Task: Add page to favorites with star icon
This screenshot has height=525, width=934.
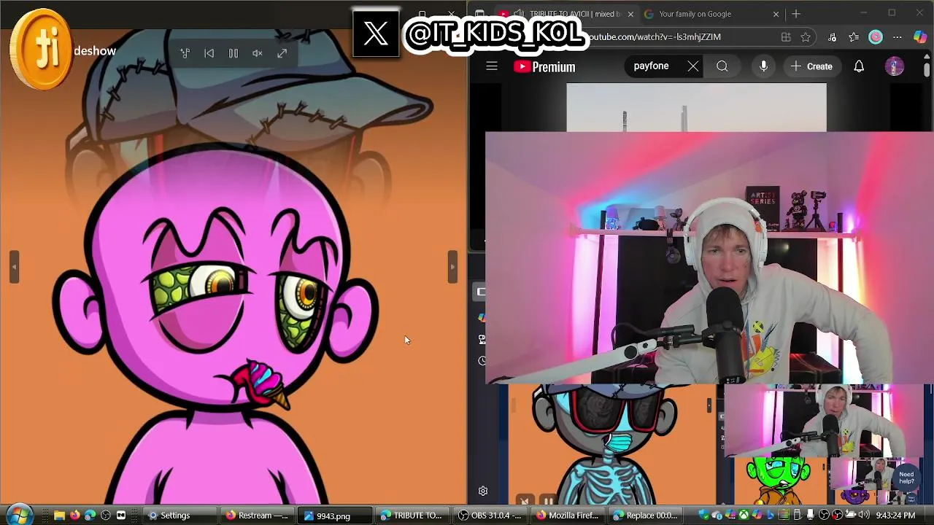Action: tap(806, 37)
